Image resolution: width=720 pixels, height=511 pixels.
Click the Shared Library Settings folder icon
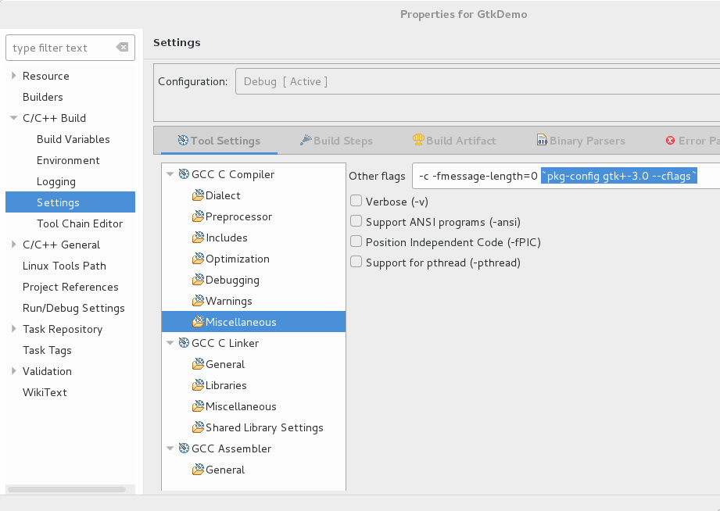click(198, 427)
